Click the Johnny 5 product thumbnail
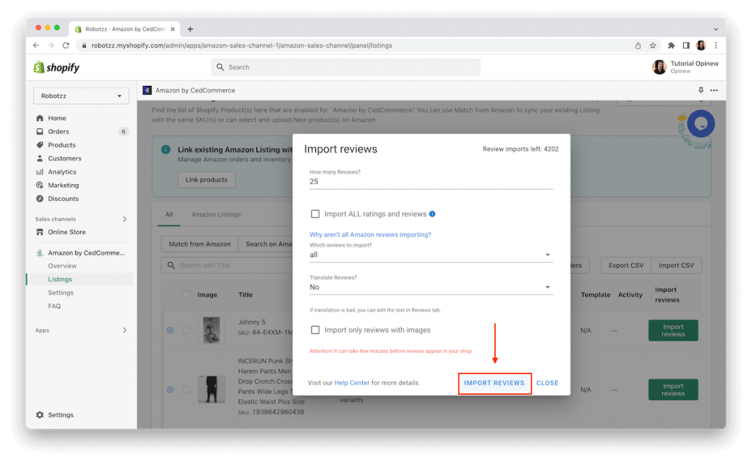Viewport: 752px width, 463px height. [211, 330]
